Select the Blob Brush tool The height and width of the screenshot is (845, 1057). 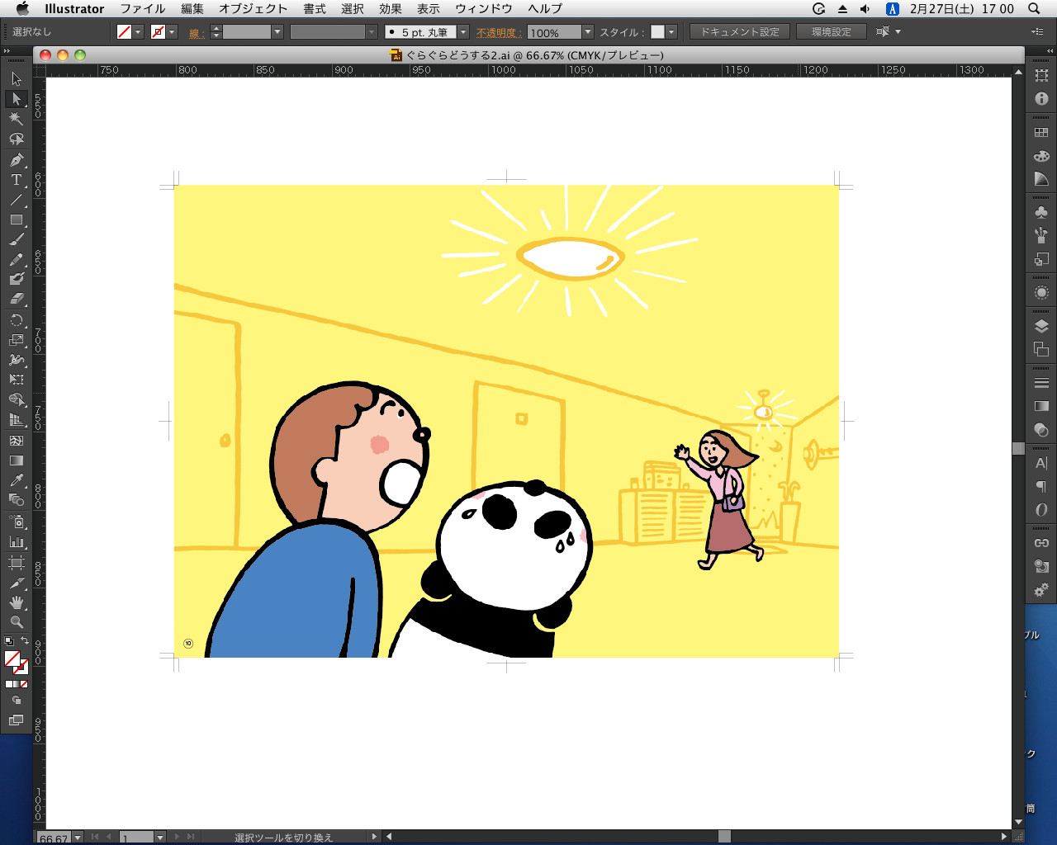[17, 280]
